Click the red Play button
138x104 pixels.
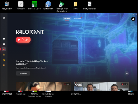coord(23,40)
